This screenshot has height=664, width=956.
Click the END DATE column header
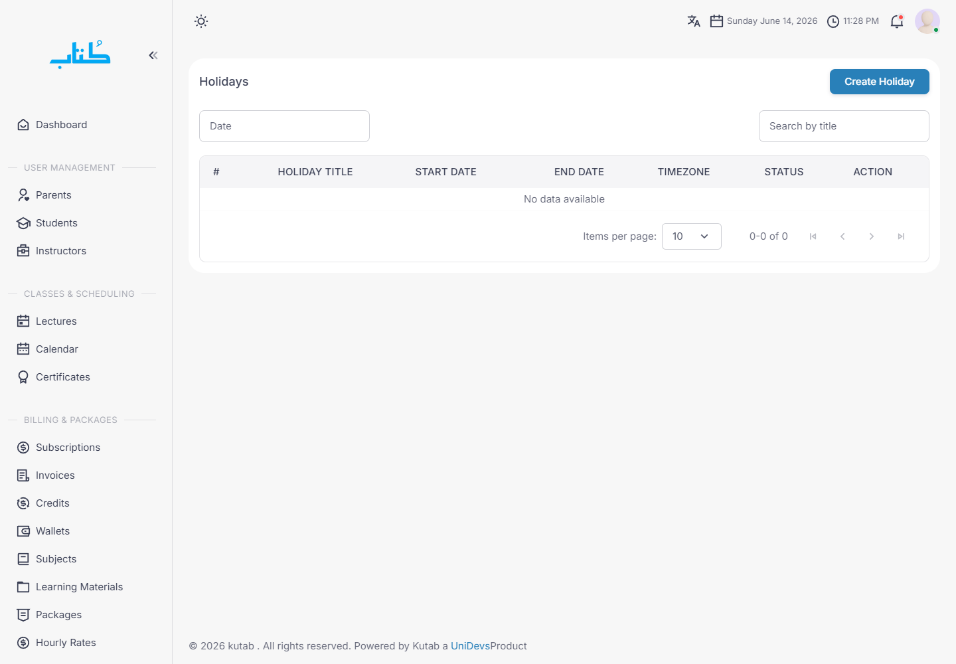point(579,172)
